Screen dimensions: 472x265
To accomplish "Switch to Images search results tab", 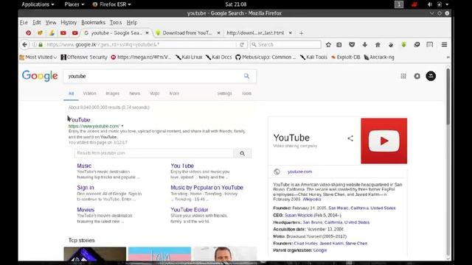I will point(113,93).
